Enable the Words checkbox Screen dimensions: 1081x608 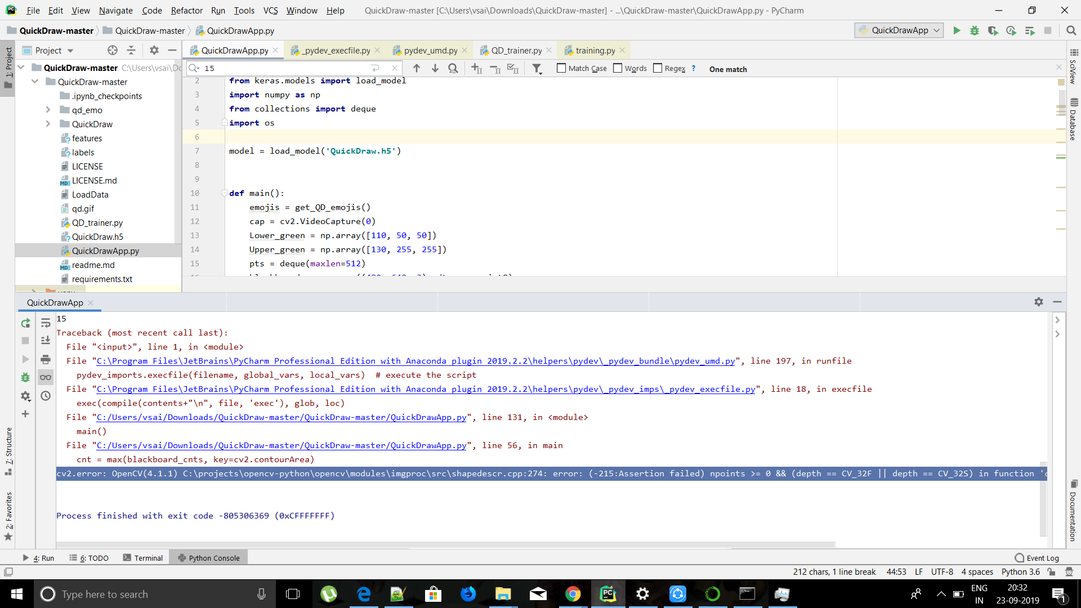tap(618, 68)
